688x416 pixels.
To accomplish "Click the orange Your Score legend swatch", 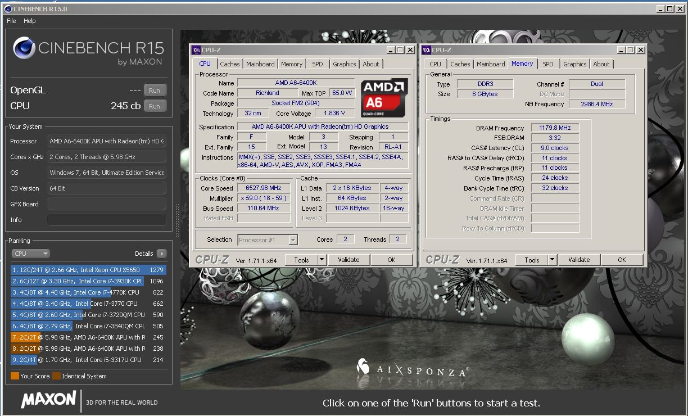I will tap(15, 376).
